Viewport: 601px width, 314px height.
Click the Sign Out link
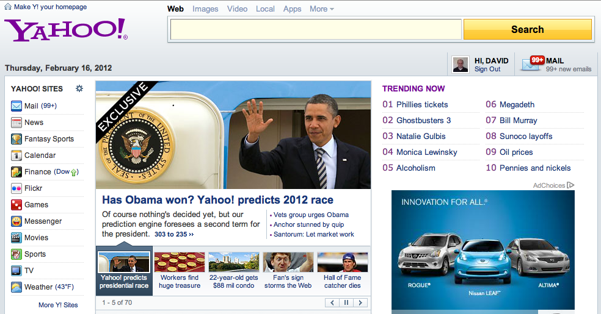click(487, 70)
